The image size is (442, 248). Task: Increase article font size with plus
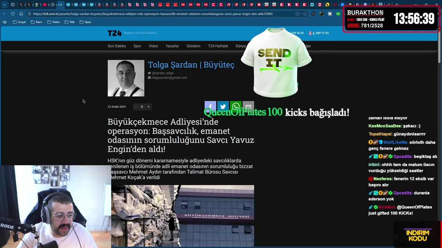click(x=148, y=106)
